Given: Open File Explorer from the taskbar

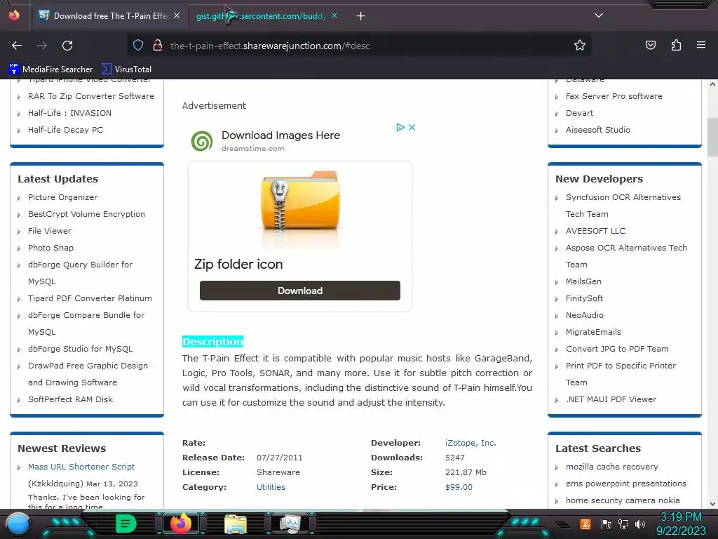Looking at the screenshot, I should [x=236, y=524].
